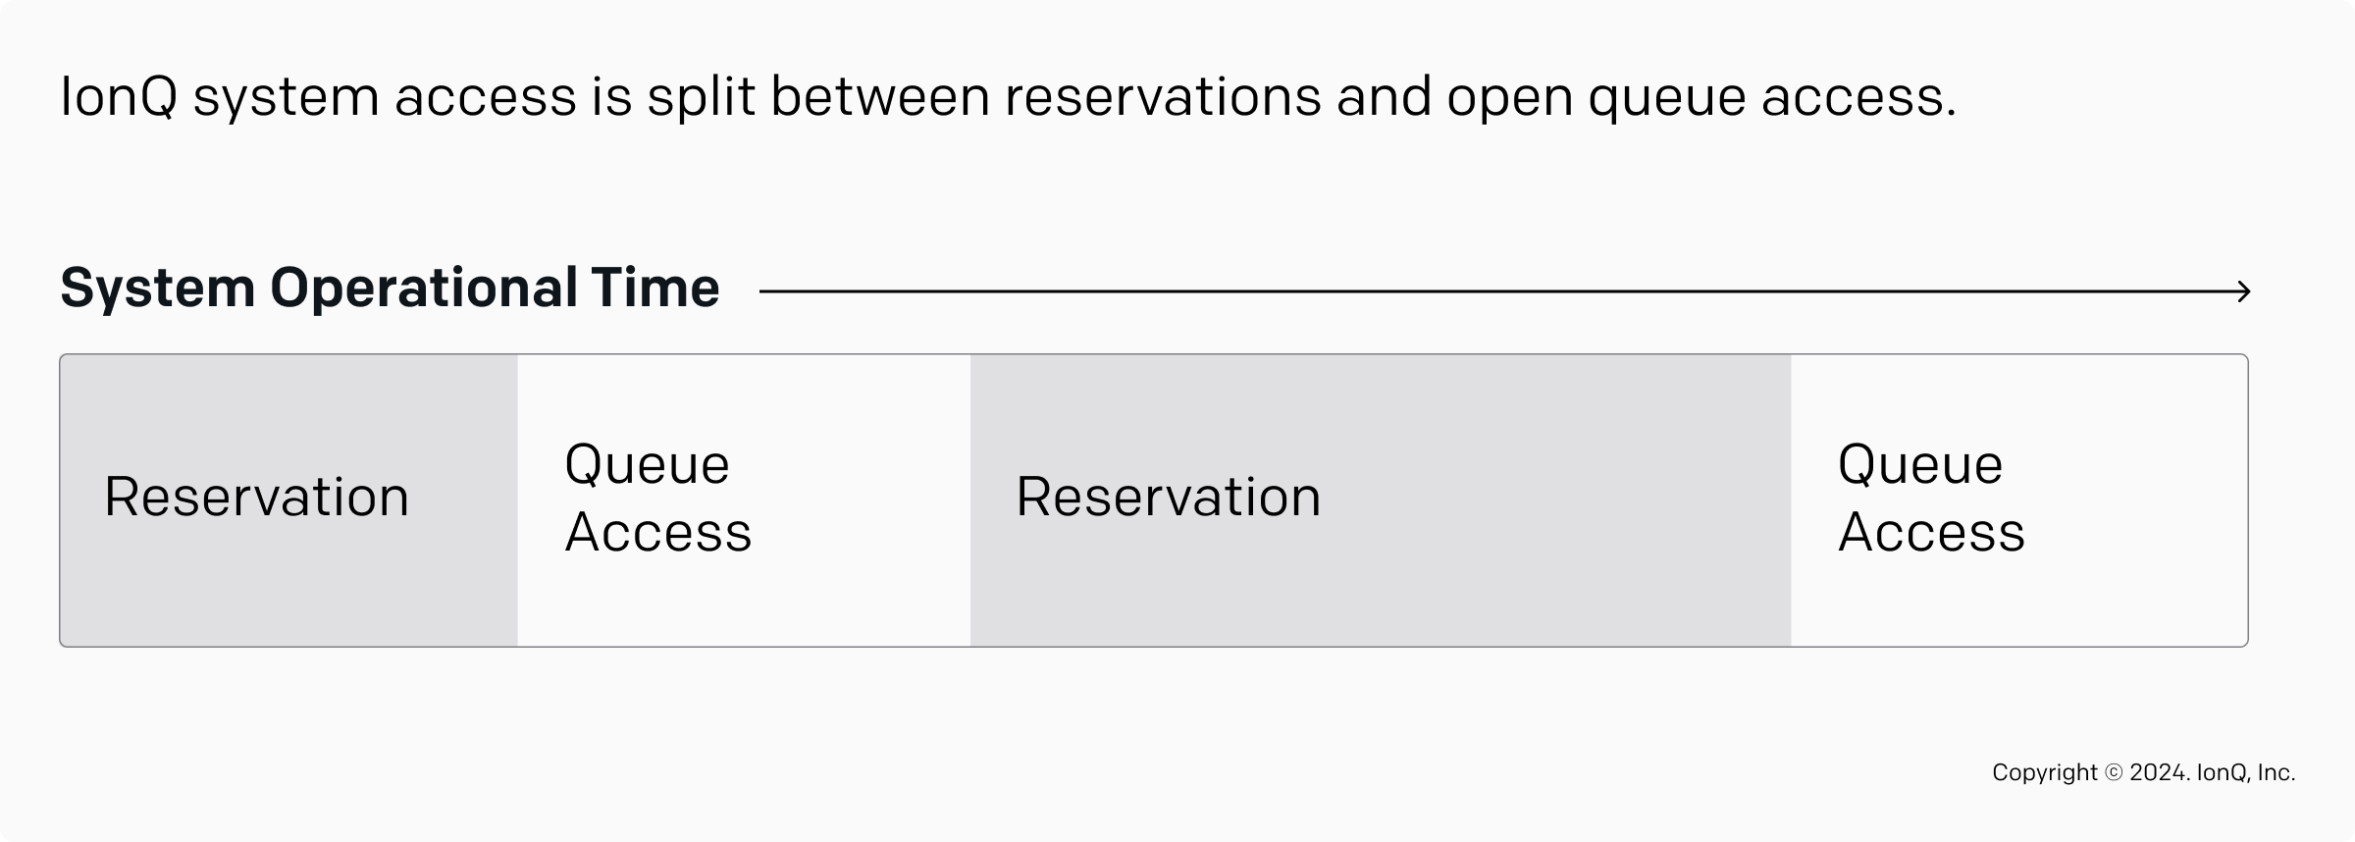Click the word "between" in the headline

(x=880, y=98)
